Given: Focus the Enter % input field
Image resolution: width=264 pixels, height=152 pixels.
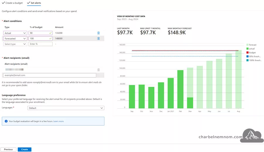Looking at the screenshot, I should (40, 44).
